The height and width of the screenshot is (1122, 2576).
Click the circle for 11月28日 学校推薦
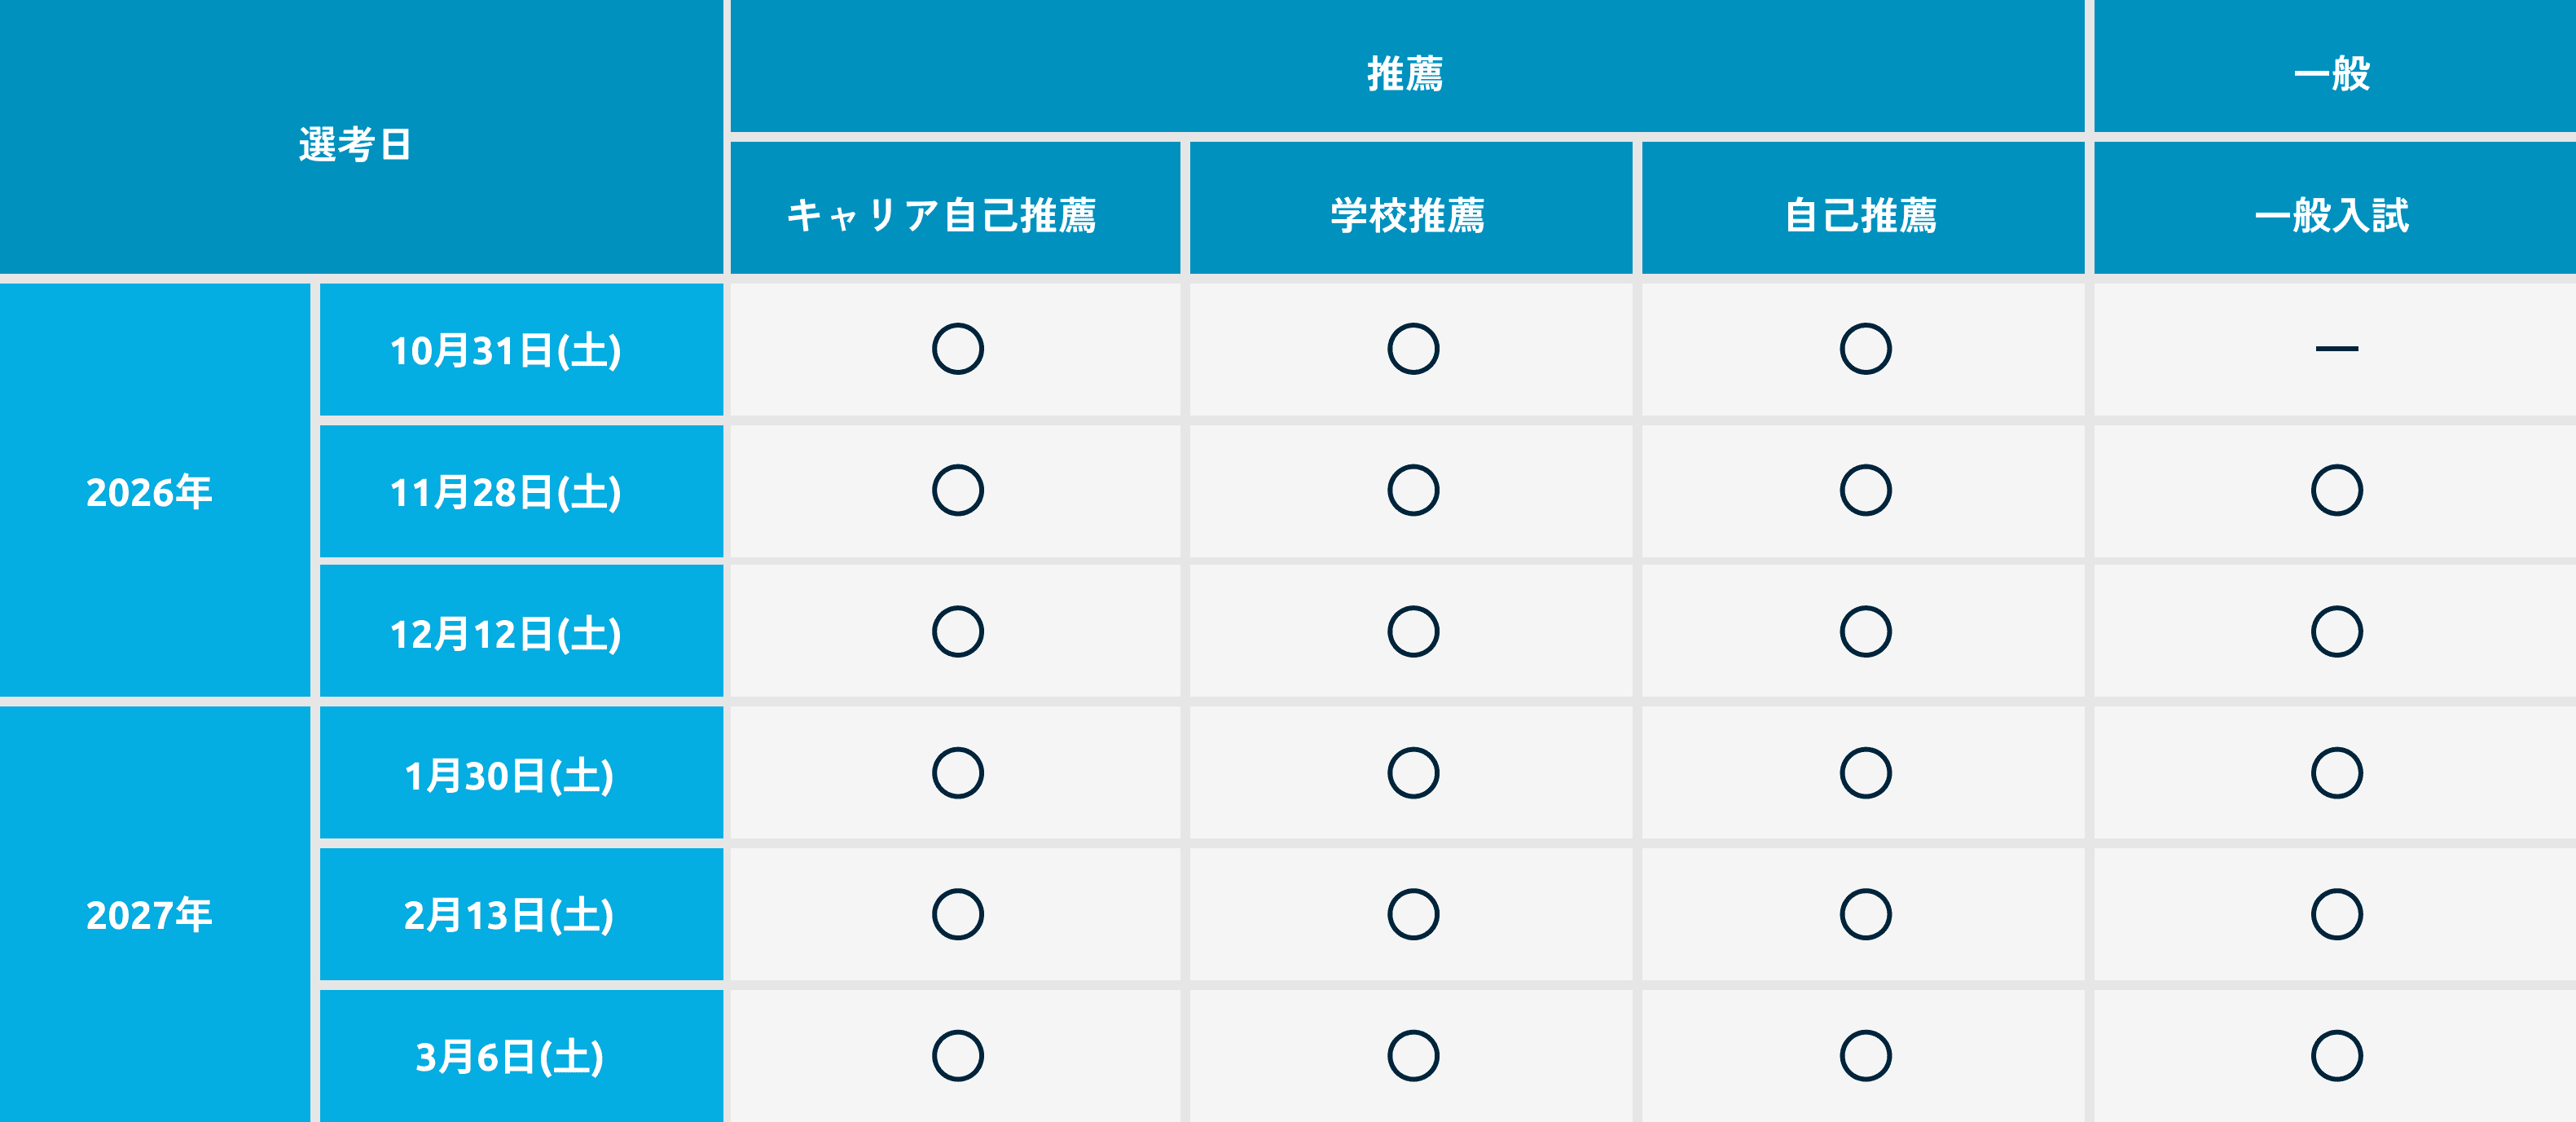(1412, 490)
